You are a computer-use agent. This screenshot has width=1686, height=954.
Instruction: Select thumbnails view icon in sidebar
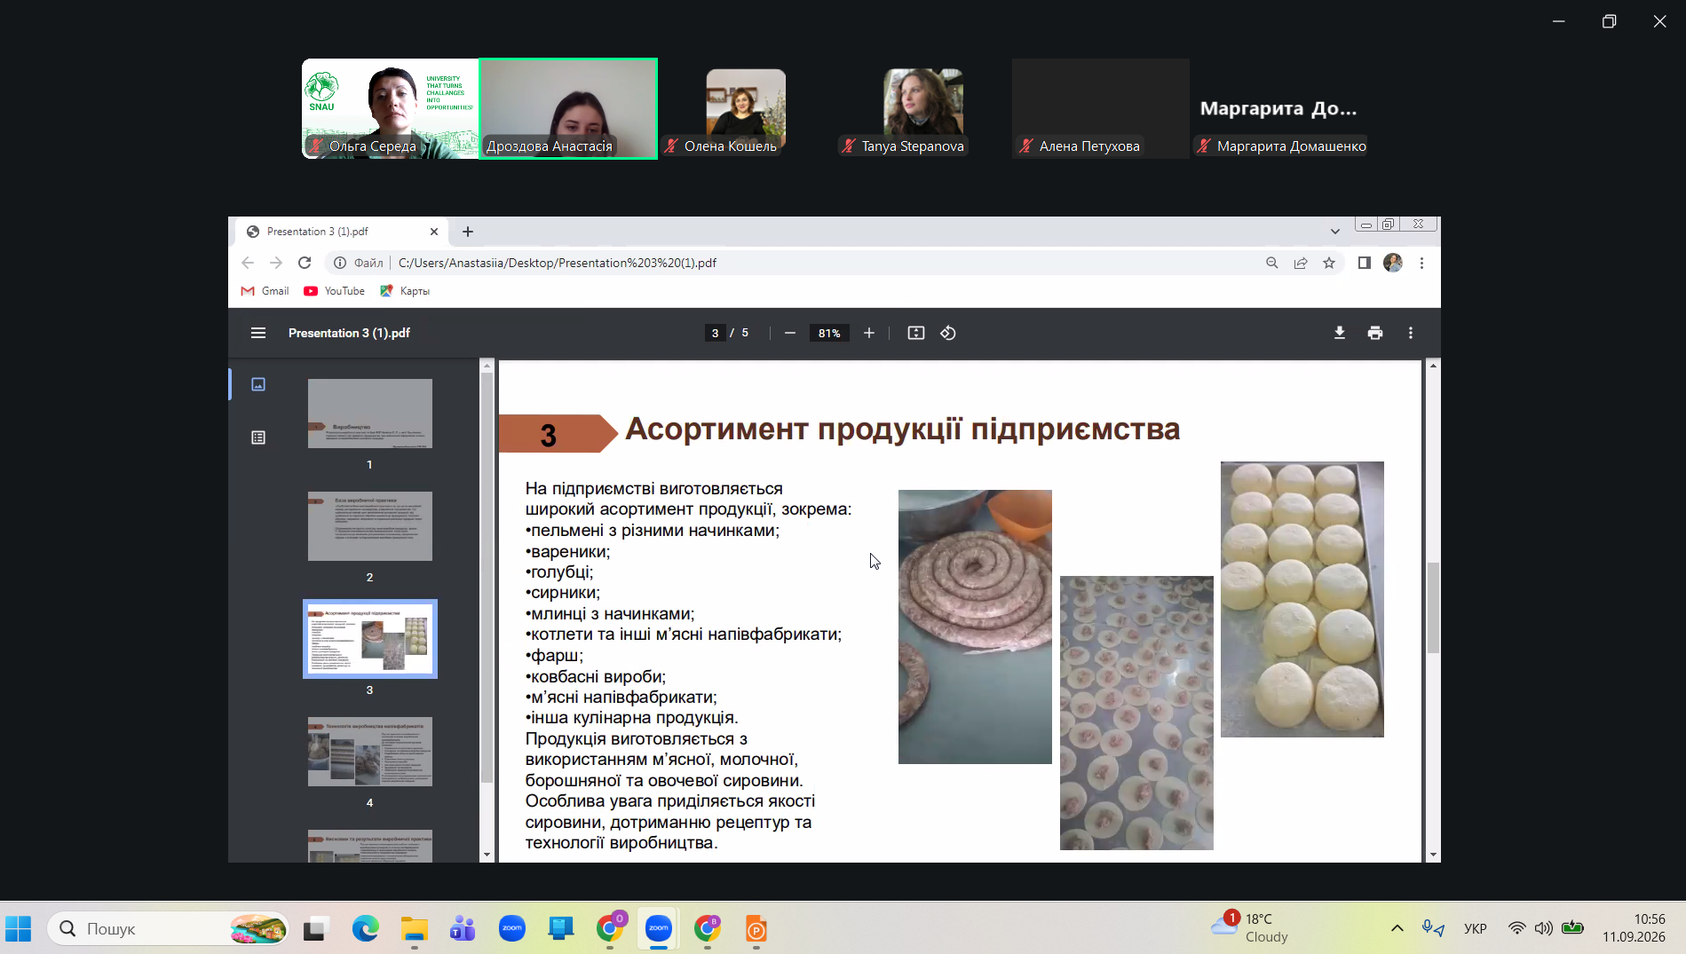[258, 384]
